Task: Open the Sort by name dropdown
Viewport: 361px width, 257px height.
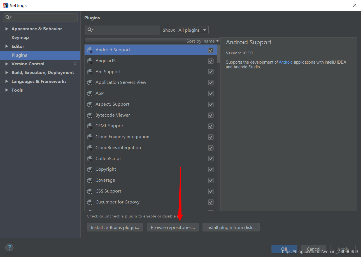Action: [x=202, y=41]
